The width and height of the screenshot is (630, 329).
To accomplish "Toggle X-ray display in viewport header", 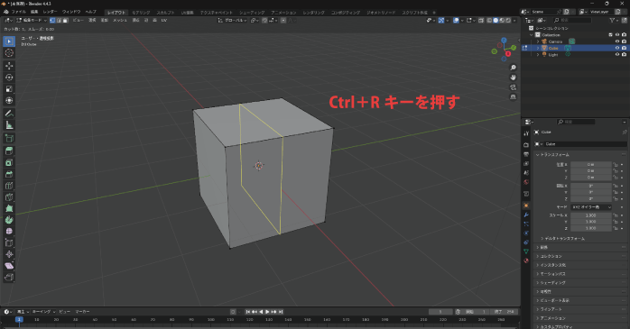I will click(481, 20).
